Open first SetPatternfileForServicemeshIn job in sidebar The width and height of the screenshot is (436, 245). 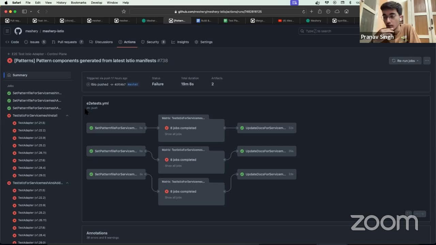pos(37,93)
